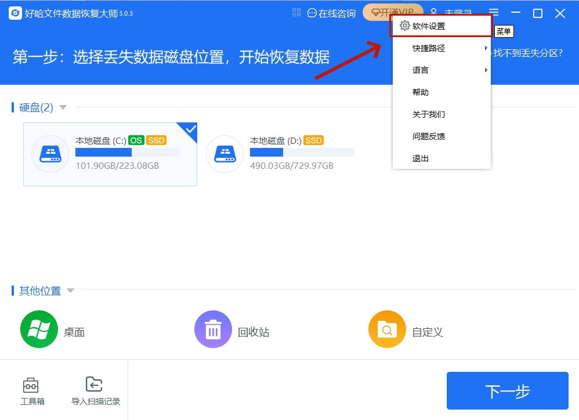Select the 回收站 recycle bin recovery icon
579x420 pixels.
pos(212,328)
